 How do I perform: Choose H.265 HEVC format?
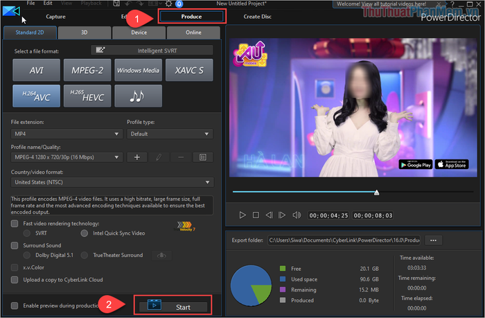tap(87, 96)
